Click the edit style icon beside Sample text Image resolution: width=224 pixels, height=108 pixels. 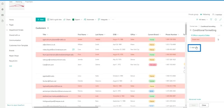(x=218, y=39)
